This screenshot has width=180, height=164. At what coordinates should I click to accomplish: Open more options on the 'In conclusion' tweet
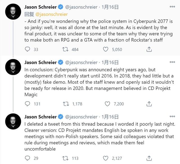click(172, 62)
